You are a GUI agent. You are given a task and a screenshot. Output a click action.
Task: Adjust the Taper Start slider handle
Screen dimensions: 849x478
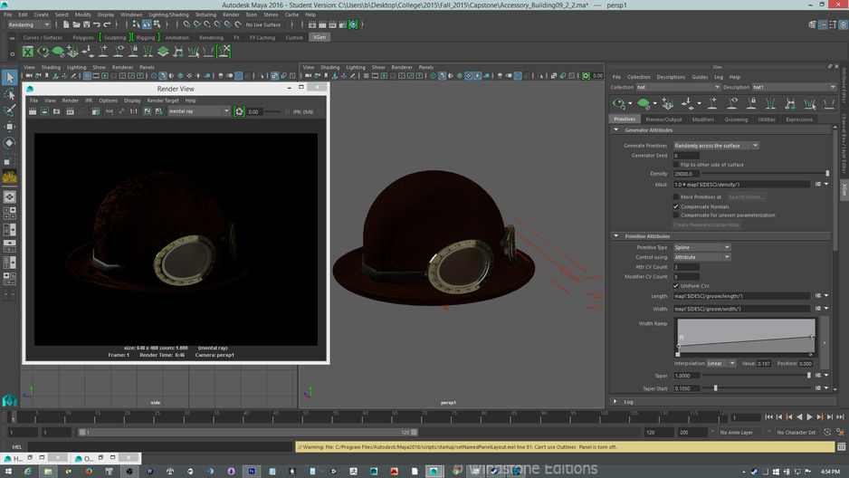pyautogui.click(x=715, y=388)
